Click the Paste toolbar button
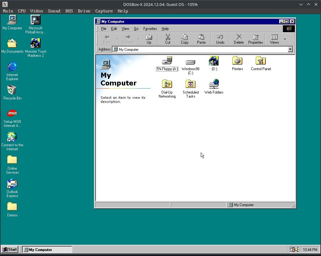 [x=201, y=39]
